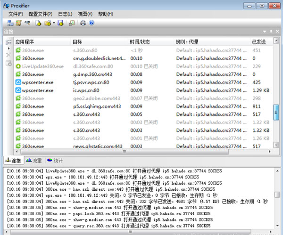The width and height of the screenshot is (283, 235).
Task: Open the 配置文件(P) menu
Action: point(41,14)
